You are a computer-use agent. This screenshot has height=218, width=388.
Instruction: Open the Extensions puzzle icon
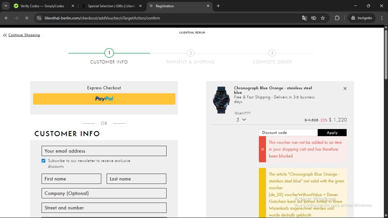pyautogui.click(x=337, y=18)
